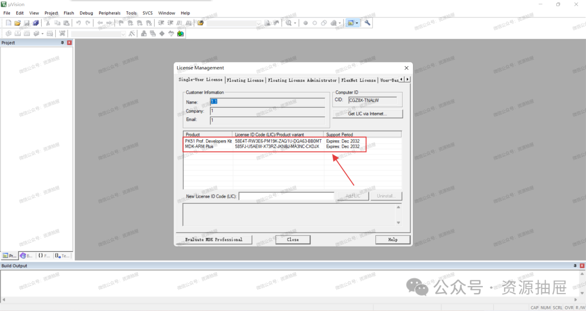Click the Build target icon
Screen dimensions: 586x311
tap(17, 33)
